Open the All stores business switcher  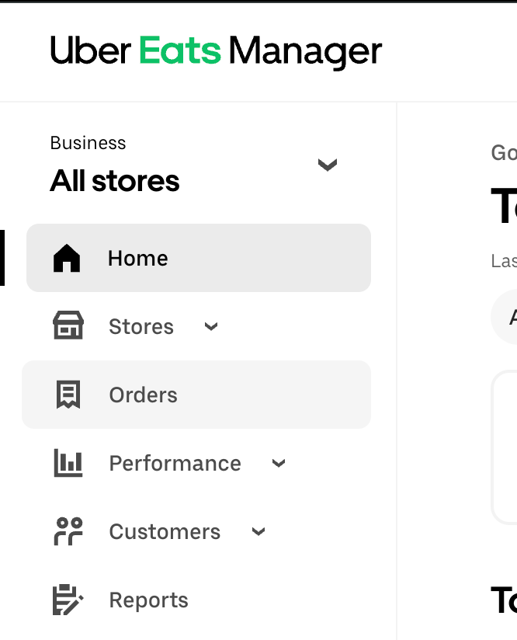(x=327, y=165)
